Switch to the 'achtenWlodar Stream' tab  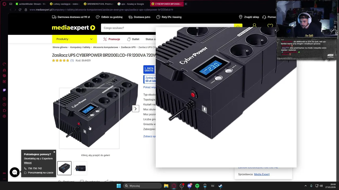pos(31,4)
